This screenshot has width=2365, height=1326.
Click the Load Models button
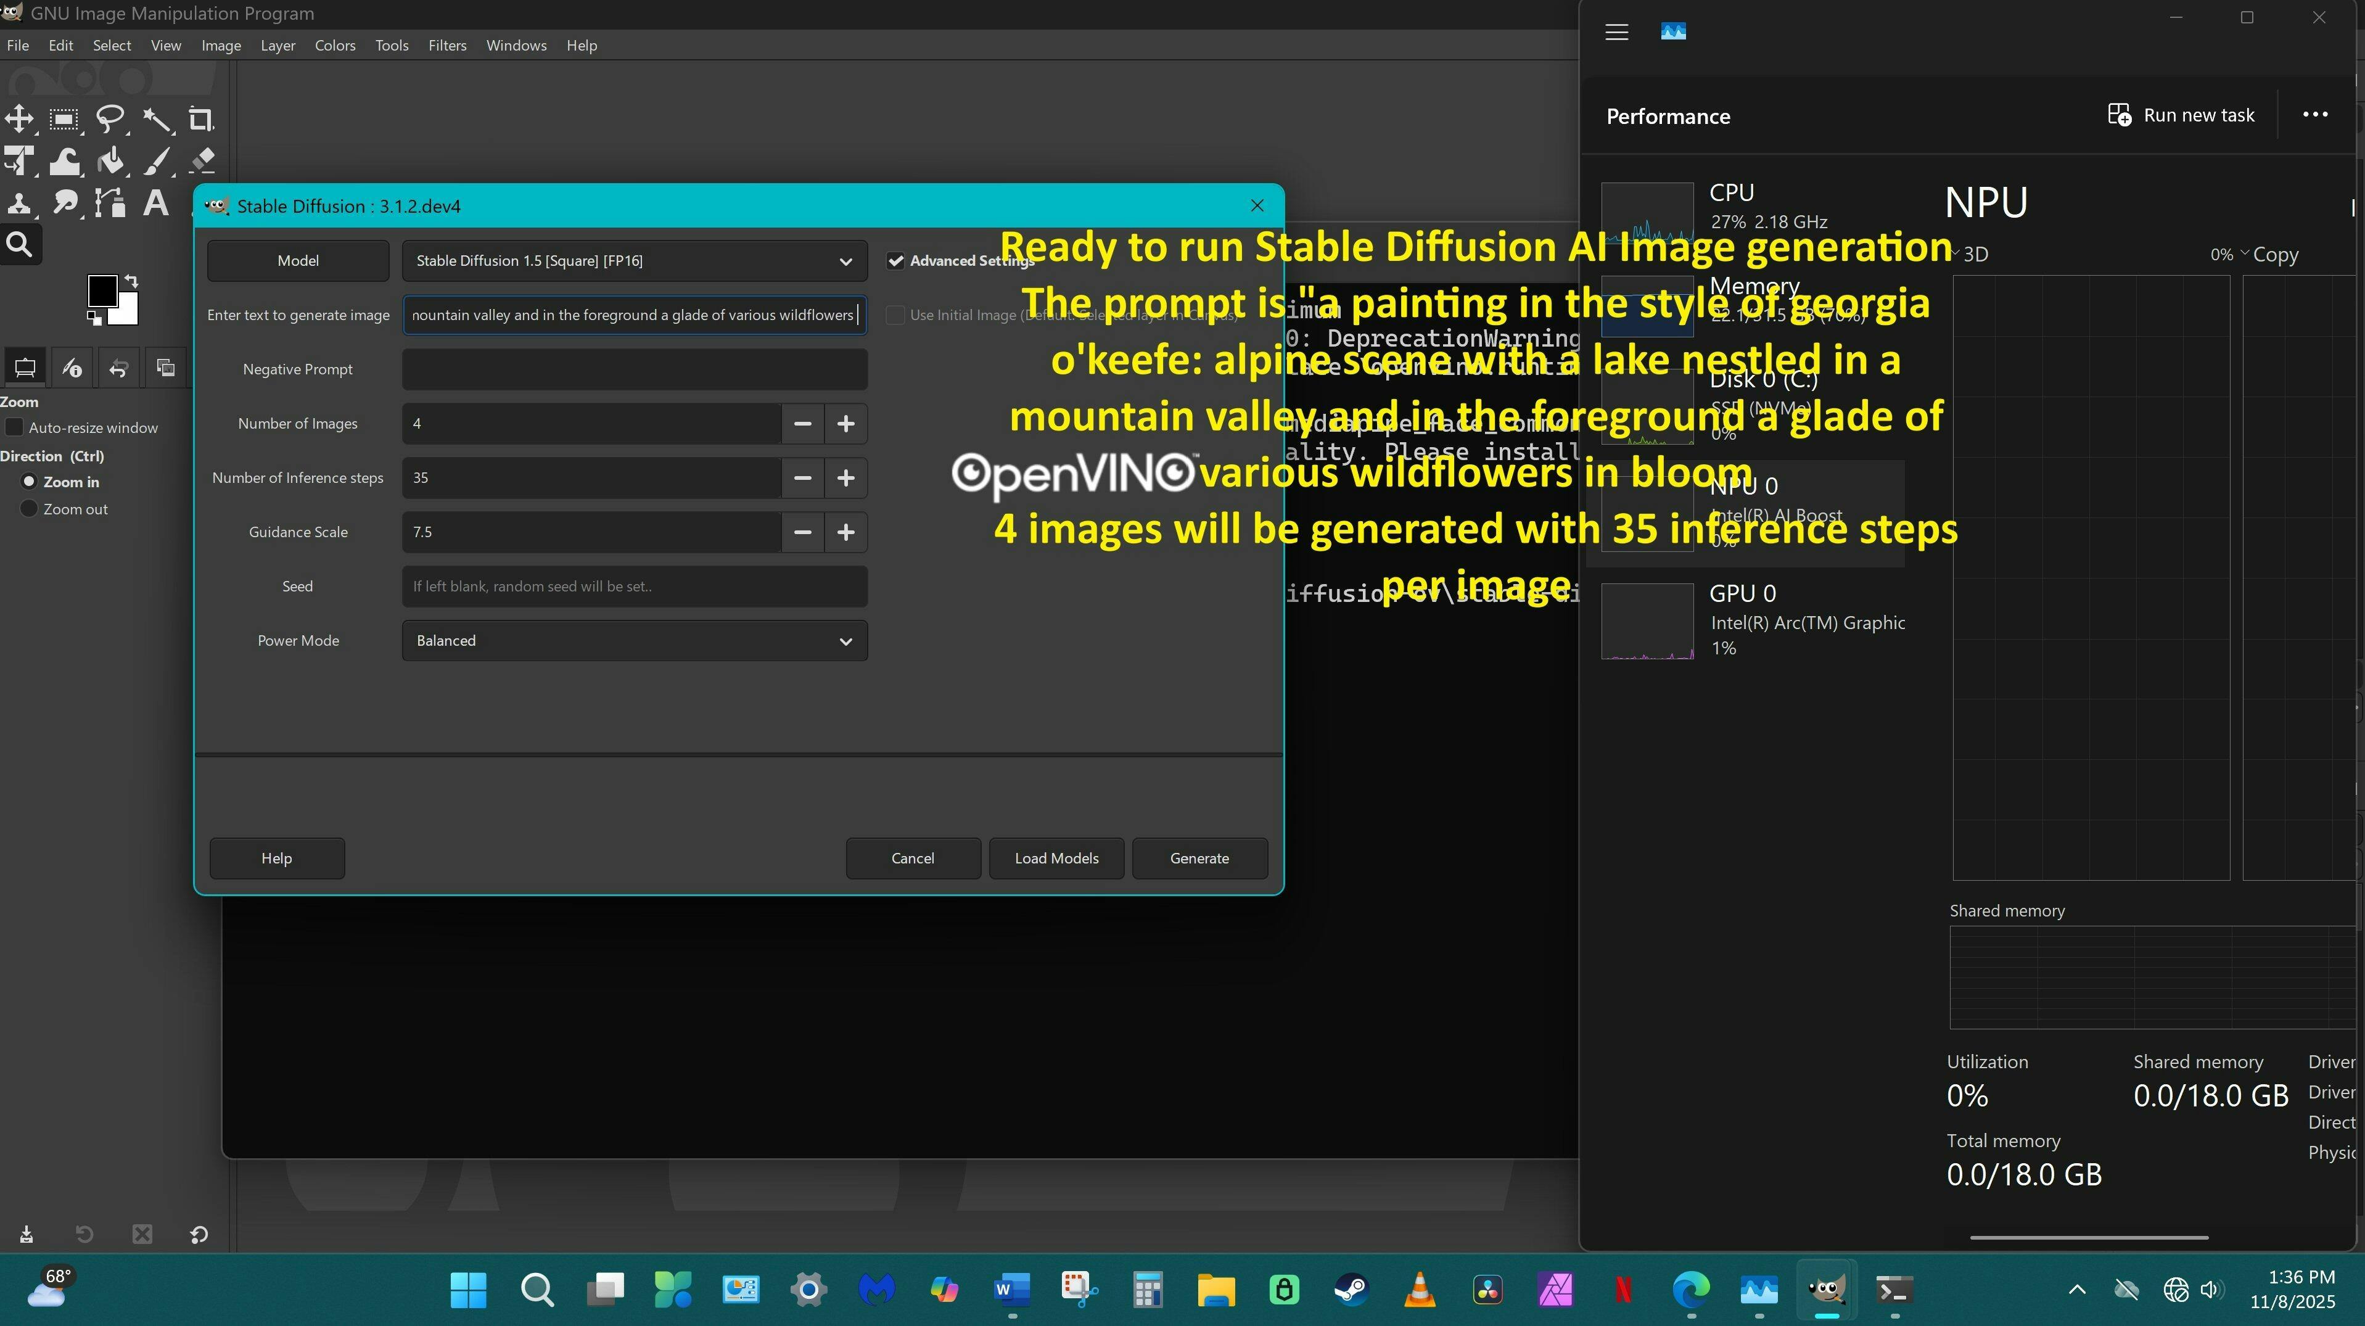pos(1056,858)
